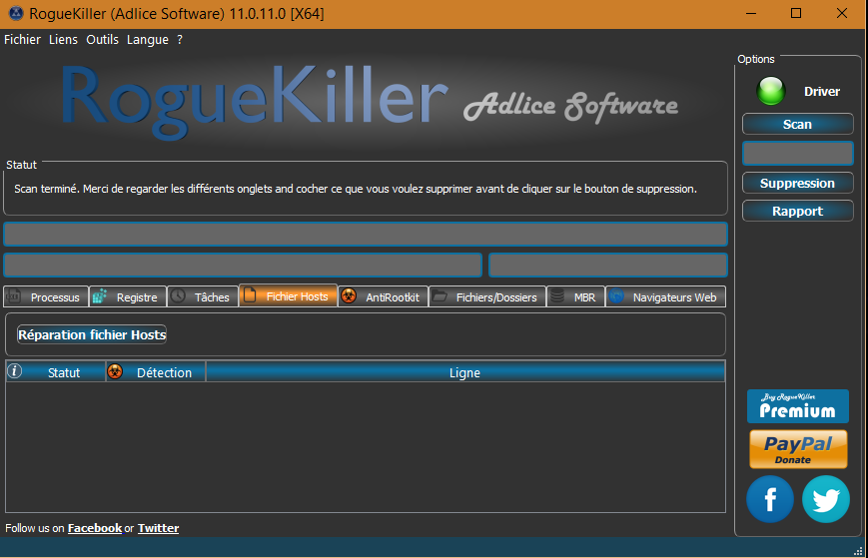
Task: Open the round Facebook icon
Action: tap(770, 499)
